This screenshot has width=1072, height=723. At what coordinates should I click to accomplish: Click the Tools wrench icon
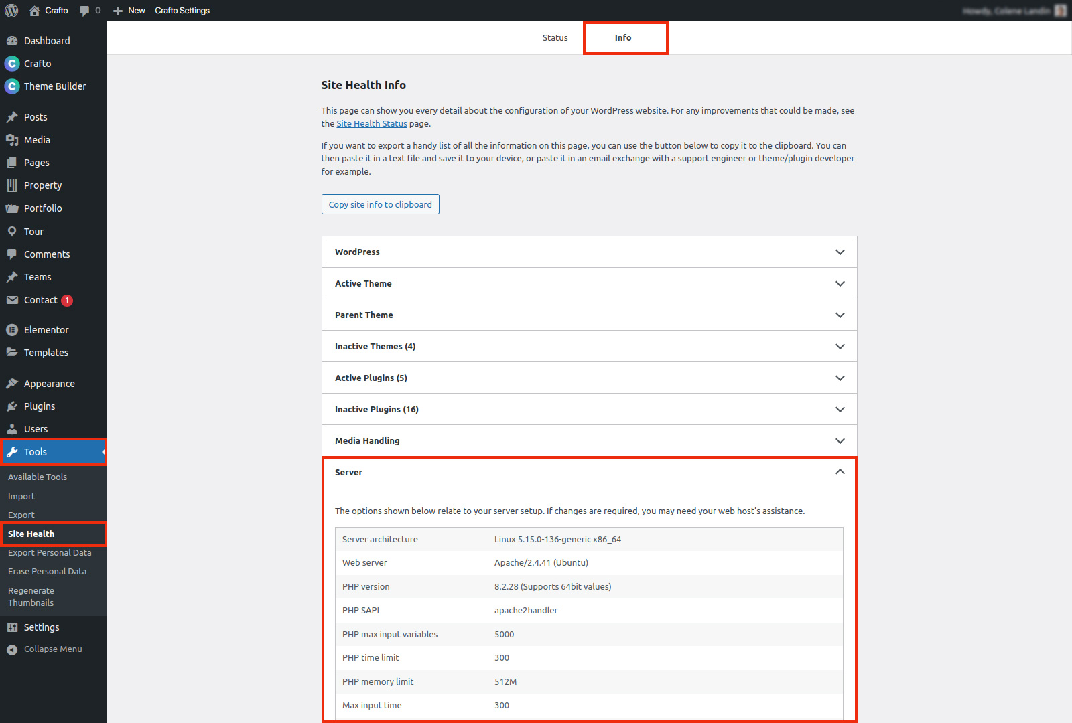coord(13,451)
